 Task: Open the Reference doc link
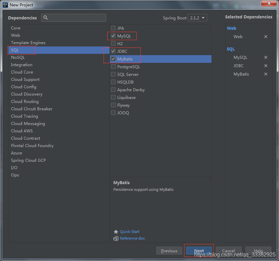132,238
